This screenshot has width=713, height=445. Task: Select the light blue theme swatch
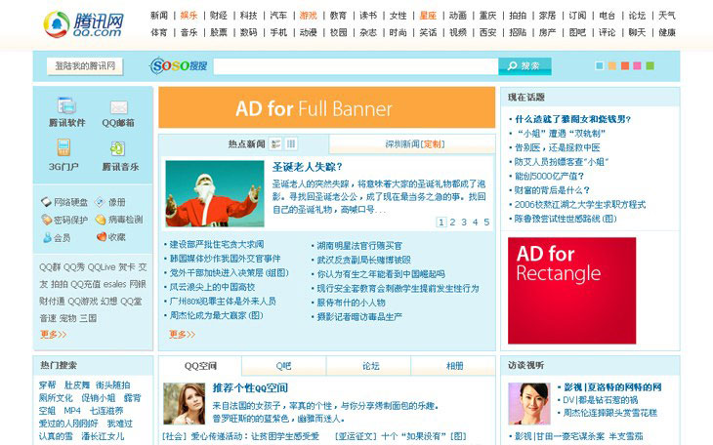[x=600, y=66]
